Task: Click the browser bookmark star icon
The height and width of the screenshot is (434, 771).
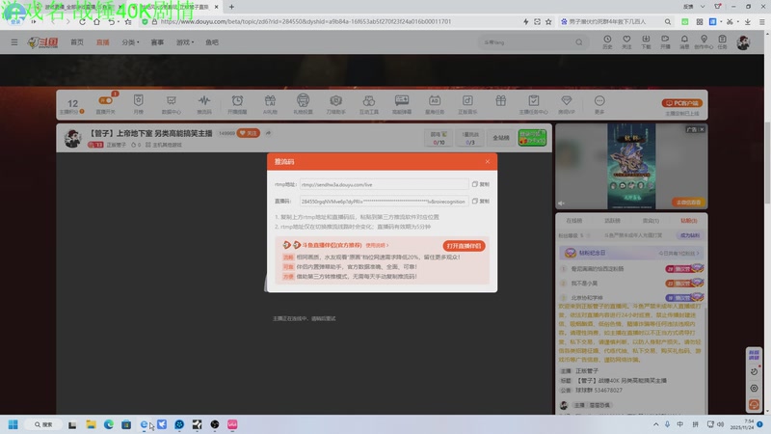Action: click(x=548, y=21)
